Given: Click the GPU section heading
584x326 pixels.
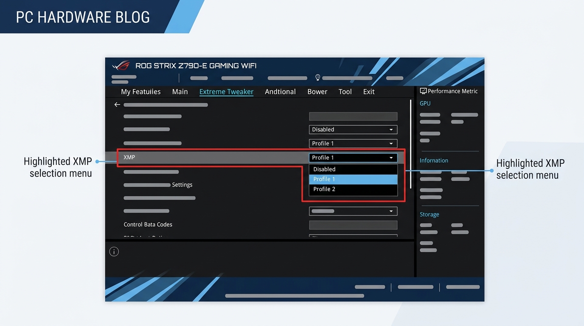Looking at the screenshot, I should pyautogui.click(x=425, y=104).
